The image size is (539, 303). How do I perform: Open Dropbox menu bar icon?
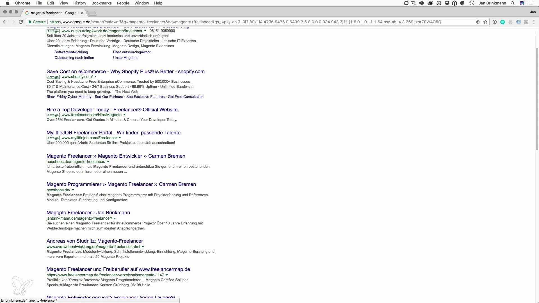coord(447,3)
